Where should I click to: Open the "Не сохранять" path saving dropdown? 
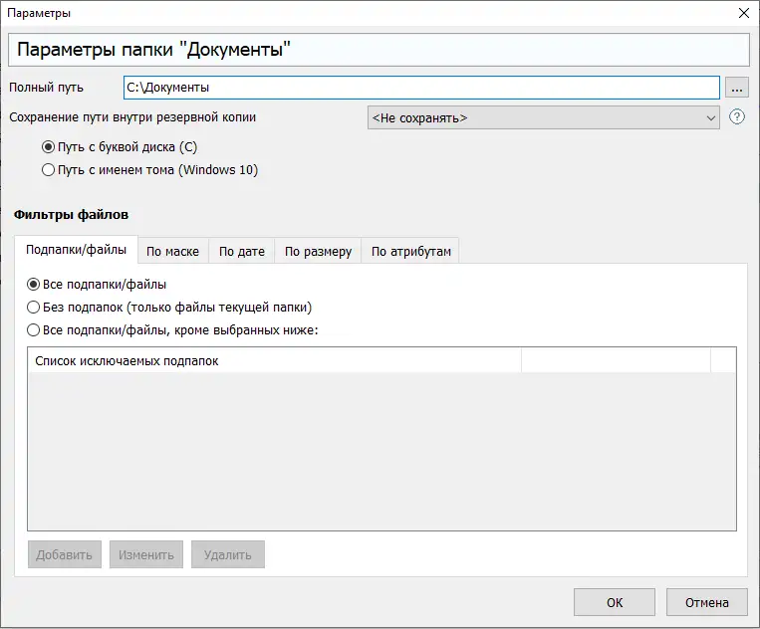(543, 117)
